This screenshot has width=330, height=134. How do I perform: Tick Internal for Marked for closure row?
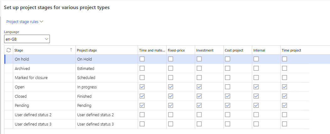[256, 77]
